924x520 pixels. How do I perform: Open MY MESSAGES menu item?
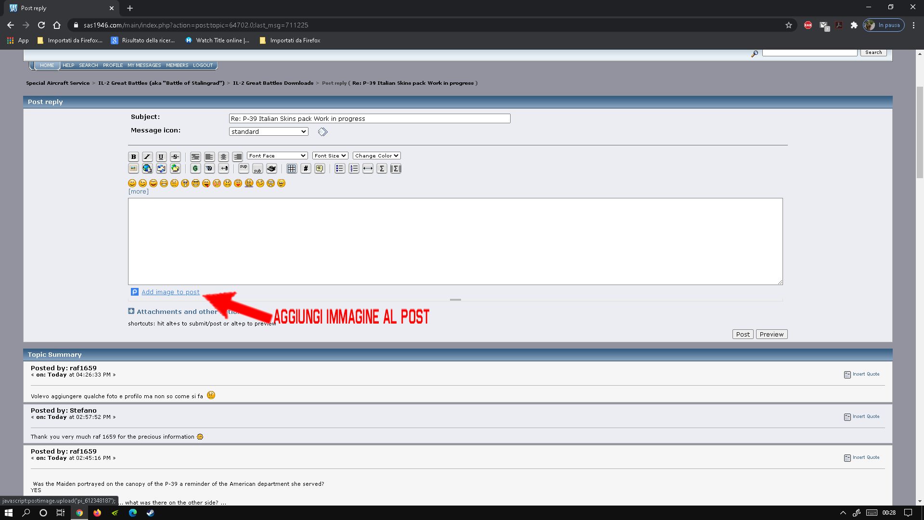(x=144, y=65)
